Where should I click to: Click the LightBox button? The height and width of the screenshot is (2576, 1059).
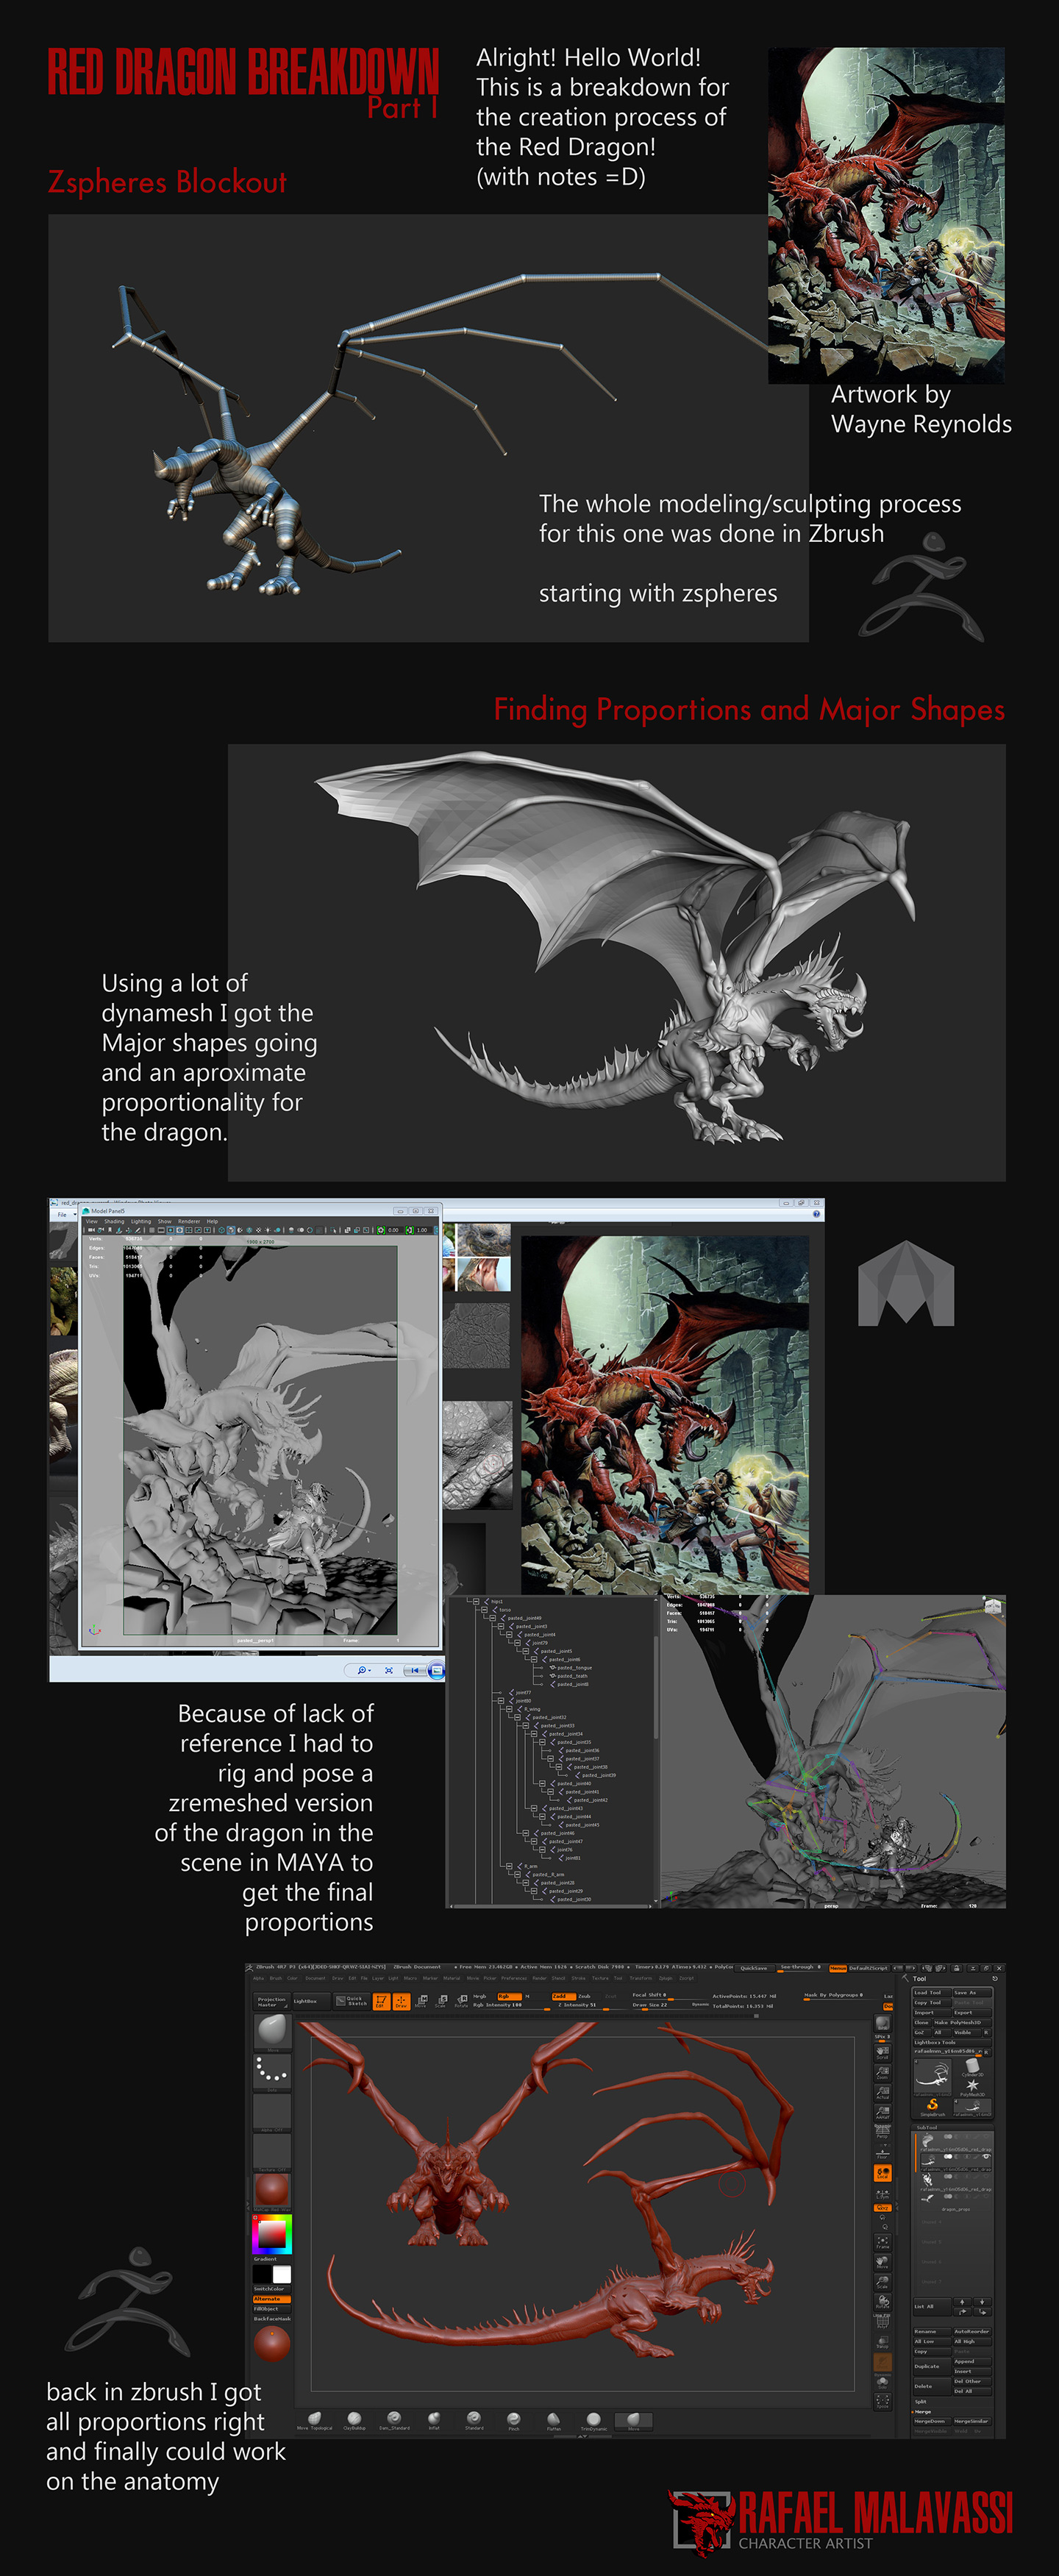[x=305, y=2001]
